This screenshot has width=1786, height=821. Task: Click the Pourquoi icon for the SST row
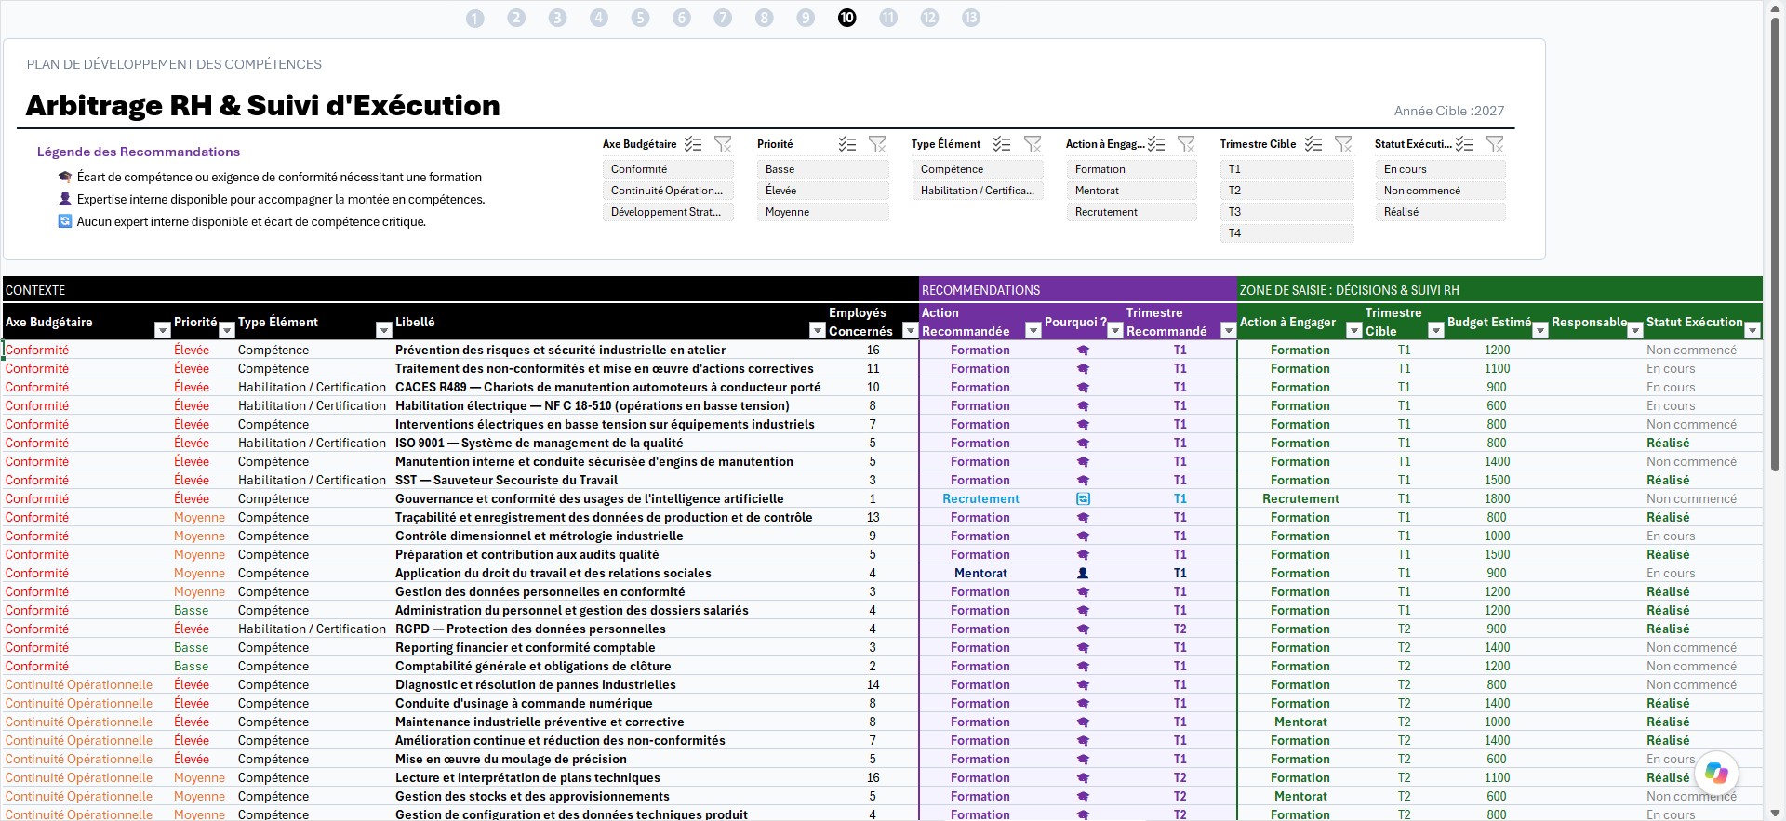pos(1083,481)
